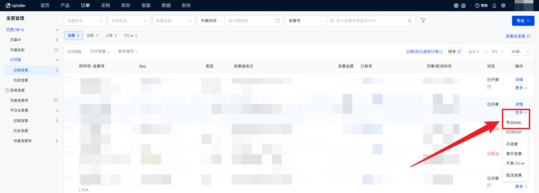Open the 发票账号 dropdown
539x193 pixels.
[x=85, y=21]
